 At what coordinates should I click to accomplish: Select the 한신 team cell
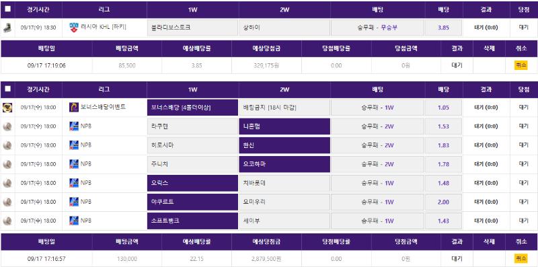tap(284, 145)
